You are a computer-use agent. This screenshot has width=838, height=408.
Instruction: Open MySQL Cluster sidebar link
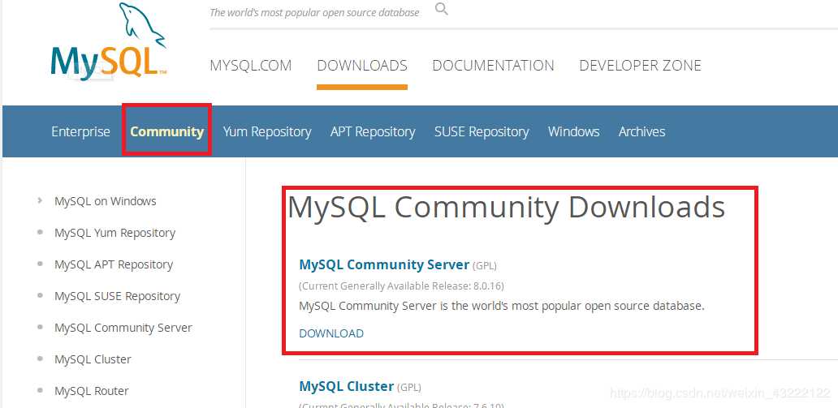93,359
